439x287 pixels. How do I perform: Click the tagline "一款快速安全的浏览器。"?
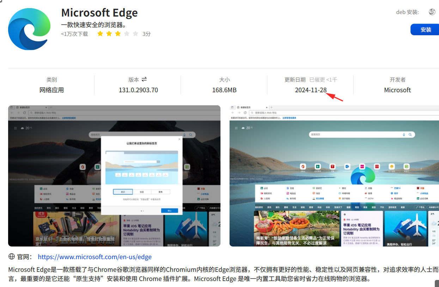pyautogui.click(x=94, y=25)
